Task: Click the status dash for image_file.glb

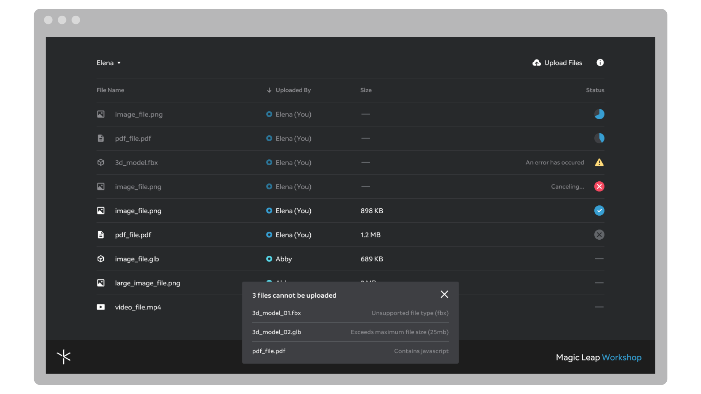Action: click(599, 259)
